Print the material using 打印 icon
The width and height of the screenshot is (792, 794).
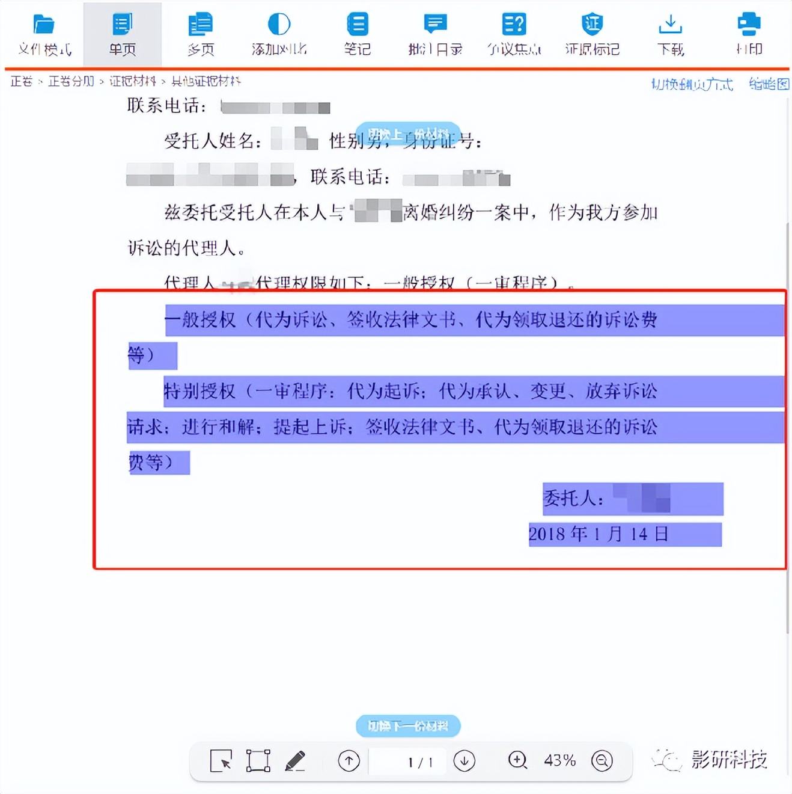[747, 33]
